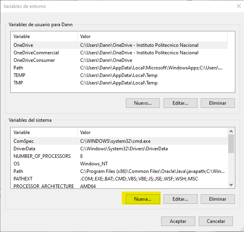Viewport: 244px width, 232px height.
Task: Click Editar... under user variables
Action: coord(181,103)
